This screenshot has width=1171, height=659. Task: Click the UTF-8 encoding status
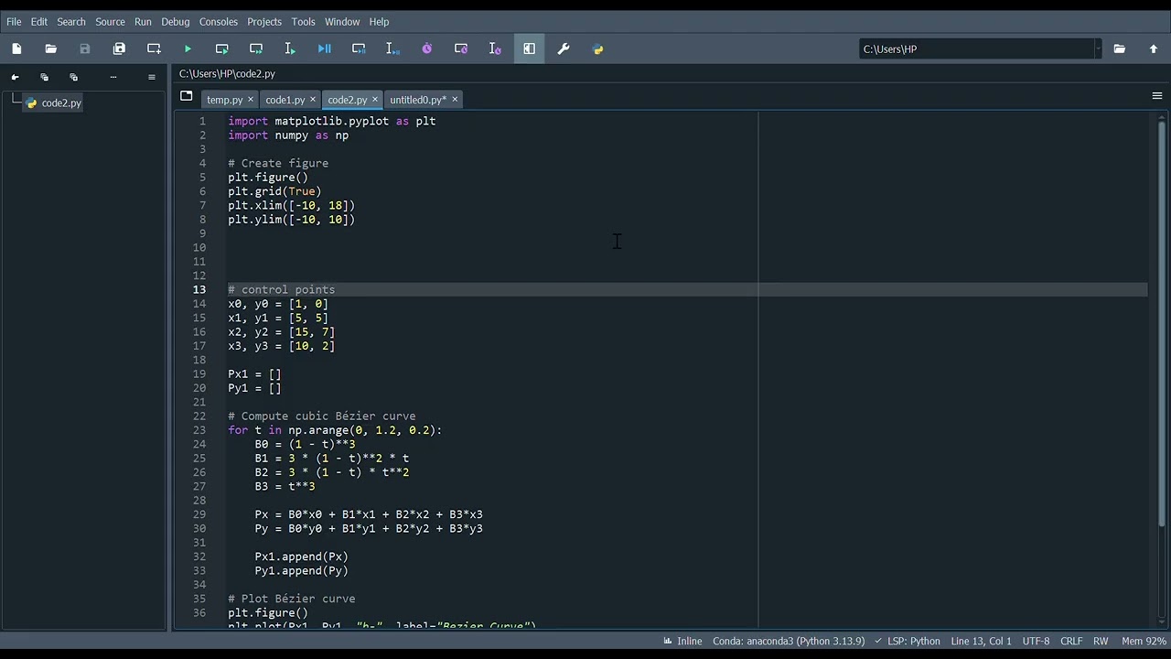1036,642
